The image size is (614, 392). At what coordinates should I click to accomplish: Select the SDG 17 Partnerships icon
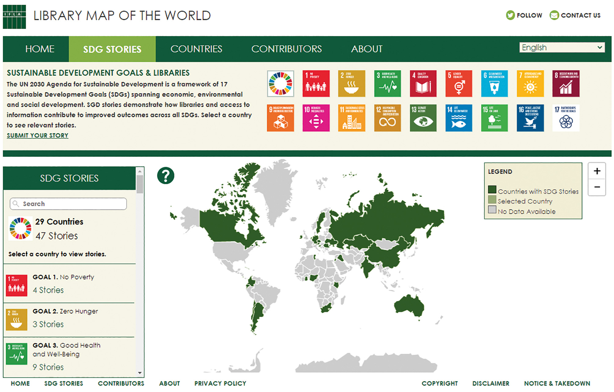(x=566, y=118)
